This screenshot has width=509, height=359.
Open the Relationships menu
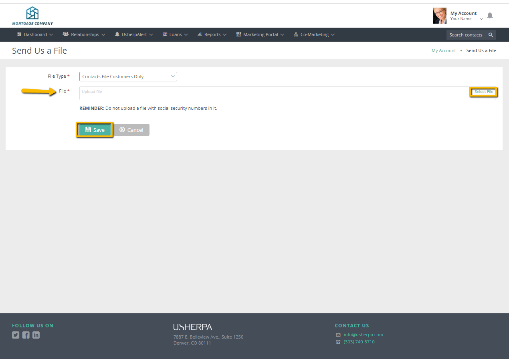84,34
